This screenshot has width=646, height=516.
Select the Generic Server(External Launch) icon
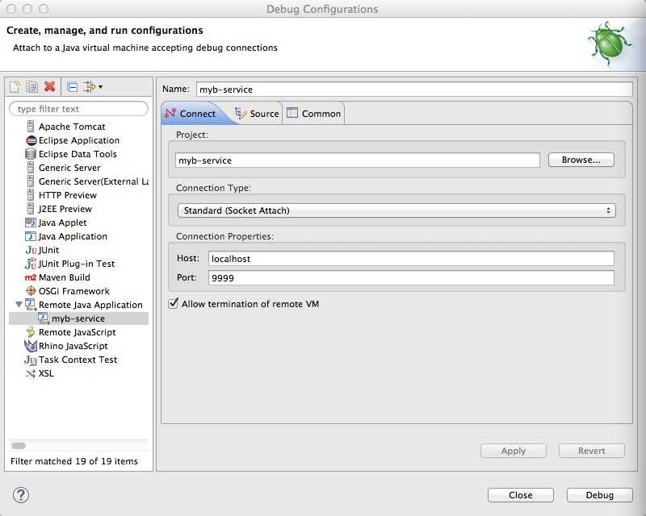[x=31, y=181]
